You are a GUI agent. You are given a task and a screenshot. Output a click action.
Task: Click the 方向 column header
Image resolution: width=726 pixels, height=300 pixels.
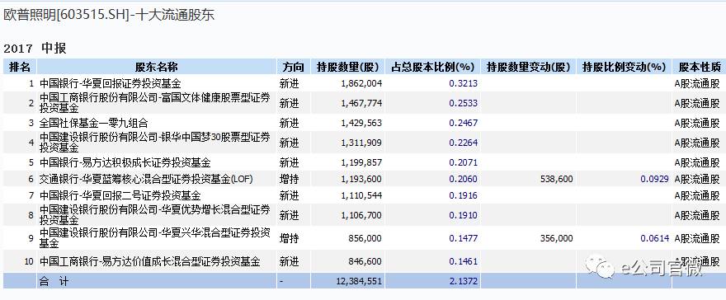[x=294, y=67]
